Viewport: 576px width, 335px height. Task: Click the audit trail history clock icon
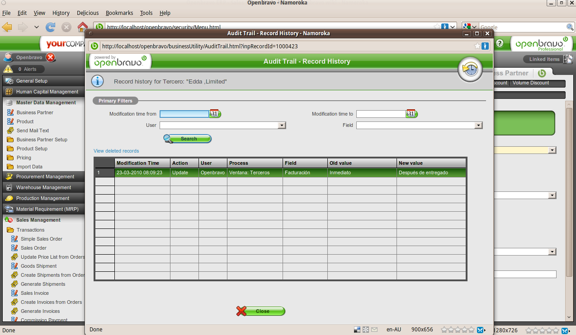470,70
